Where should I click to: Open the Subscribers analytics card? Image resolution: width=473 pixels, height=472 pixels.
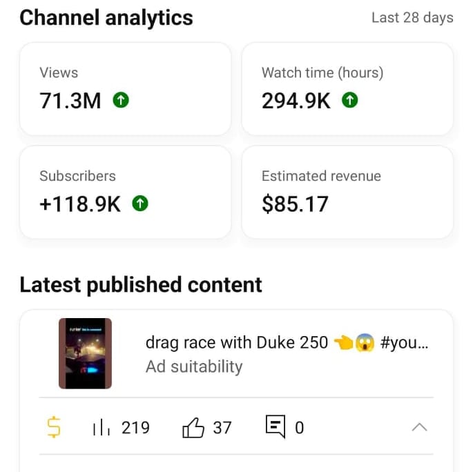(125, 192)
